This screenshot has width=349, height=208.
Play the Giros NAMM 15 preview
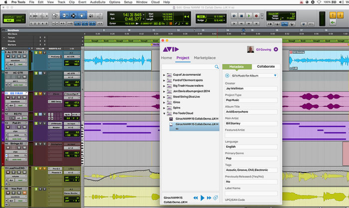click(202, 198)
